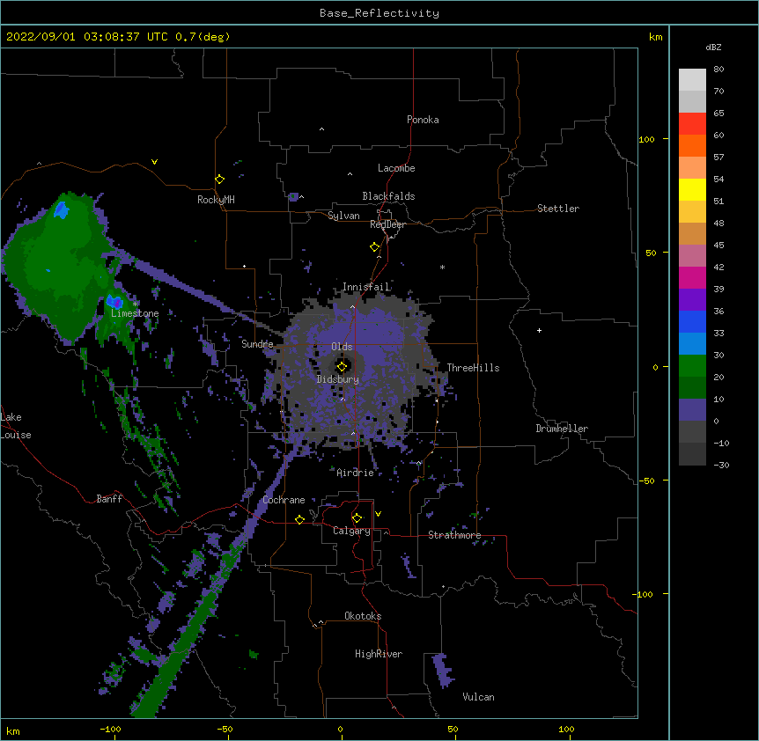Screen dimensions: 759x741
Task: Pick the purple 36-39 dBZ legend swatch
Action: [692, 299]
